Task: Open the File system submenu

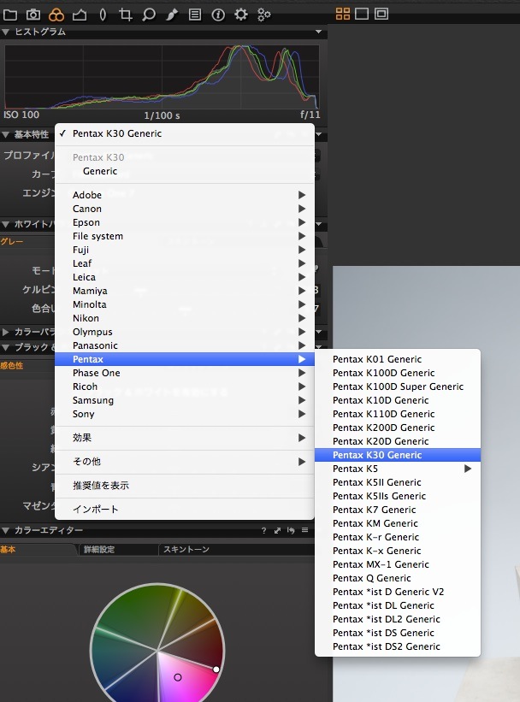Action: point(185,236)
